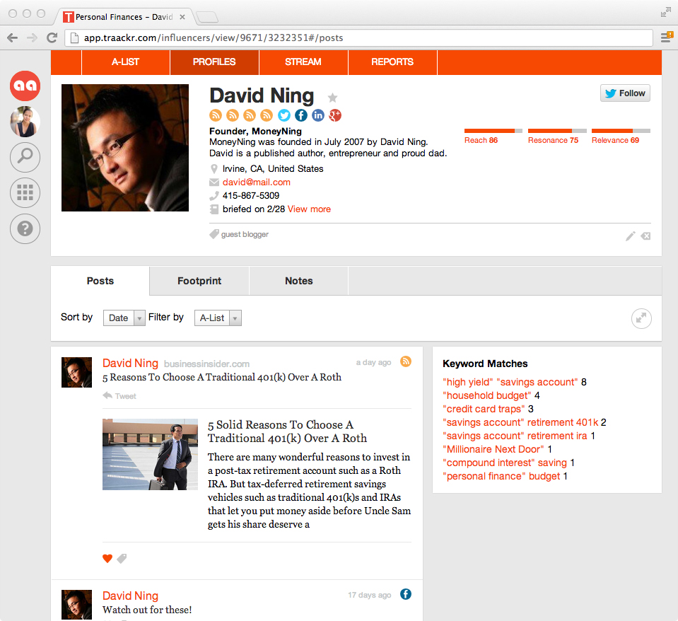Click the second RSS feed icon under name
678x621 pixels.
[x=233, y=115]
